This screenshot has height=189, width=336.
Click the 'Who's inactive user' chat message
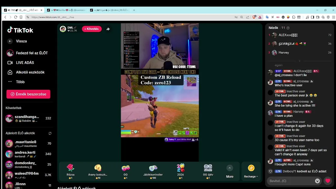(x=288, y=85)
